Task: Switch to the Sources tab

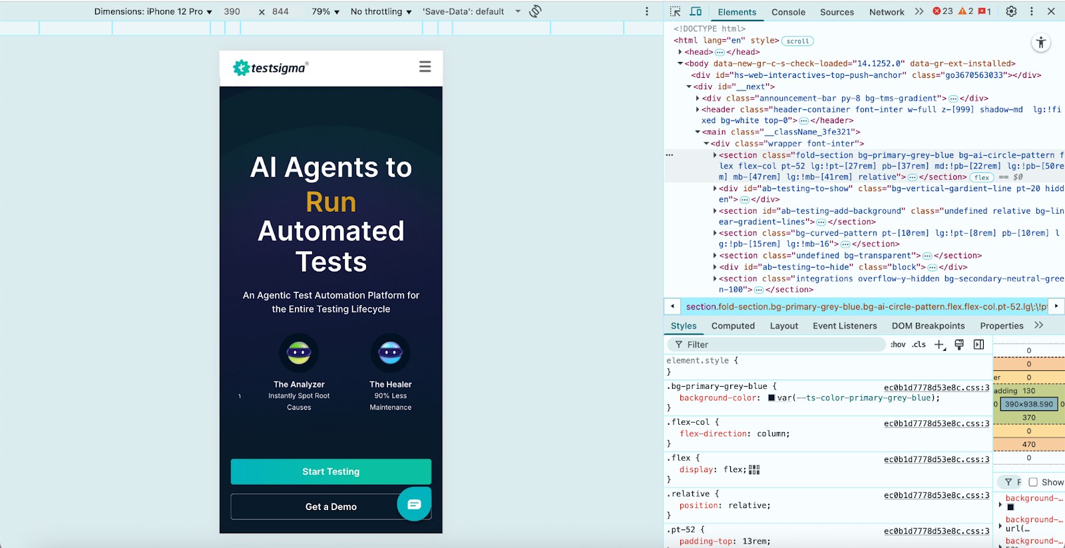Action: point(837,12)
